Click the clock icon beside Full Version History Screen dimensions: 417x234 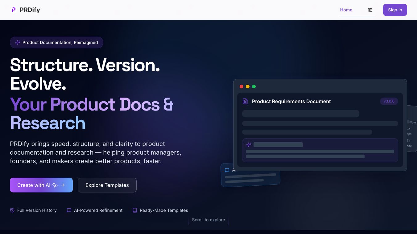coord(12,210)
